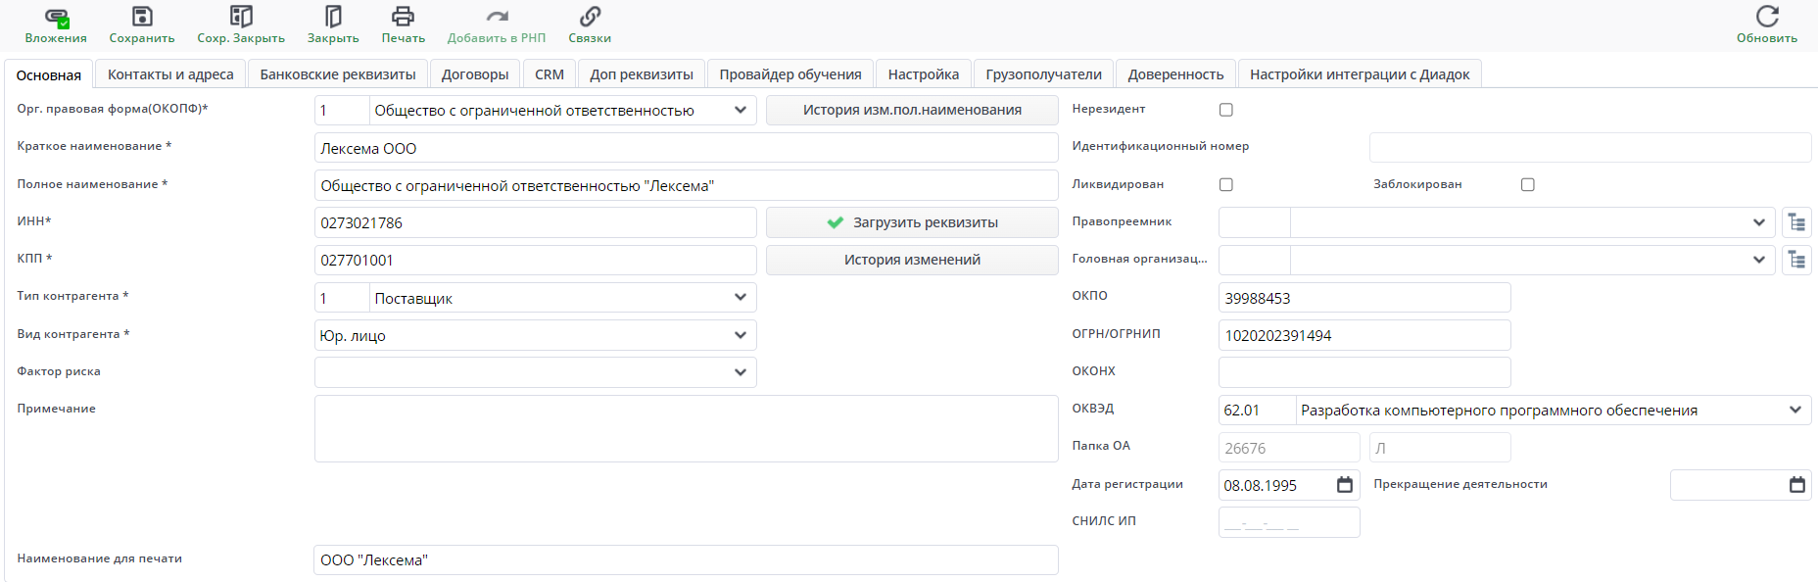Click the Сохр. Закрыть toolbar icon
Screen dimensions: 1818x582
(241, 18)
